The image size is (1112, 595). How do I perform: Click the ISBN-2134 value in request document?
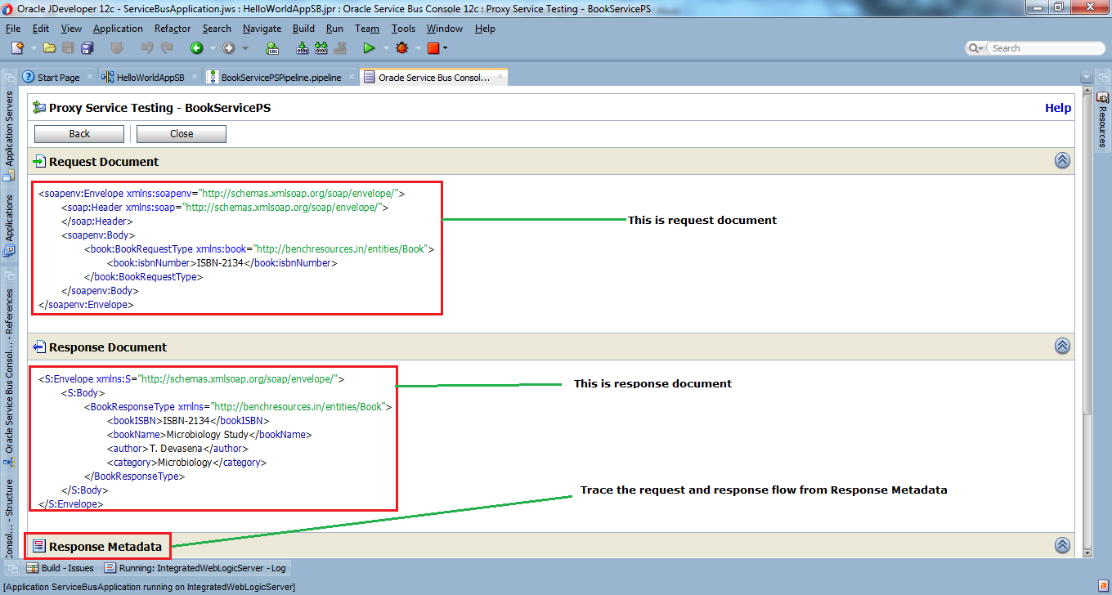pos(221,263)
